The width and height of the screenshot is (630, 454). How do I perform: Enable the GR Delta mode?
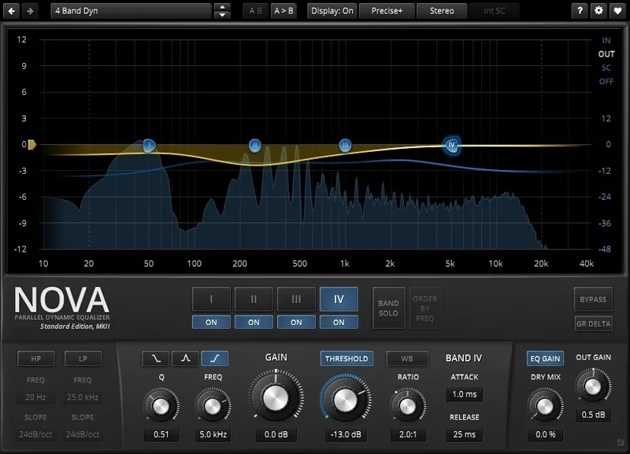(594, 323)
